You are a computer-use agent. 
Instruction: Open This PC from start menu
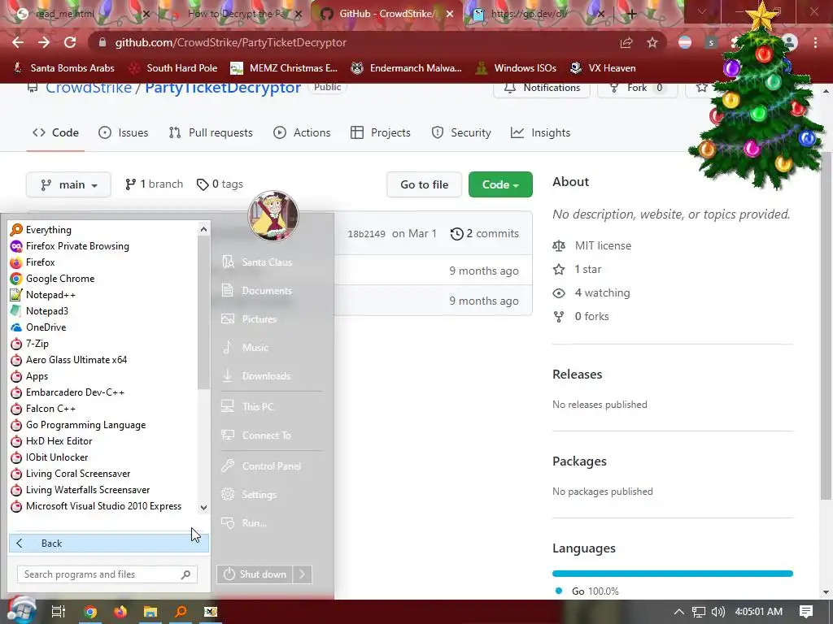[248, 407]
